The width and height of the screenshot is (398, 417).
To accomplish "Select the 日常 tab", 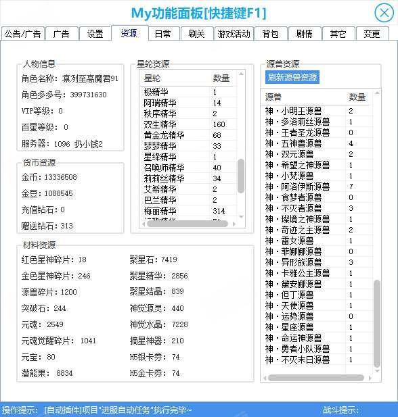I will tap(162, 34).
